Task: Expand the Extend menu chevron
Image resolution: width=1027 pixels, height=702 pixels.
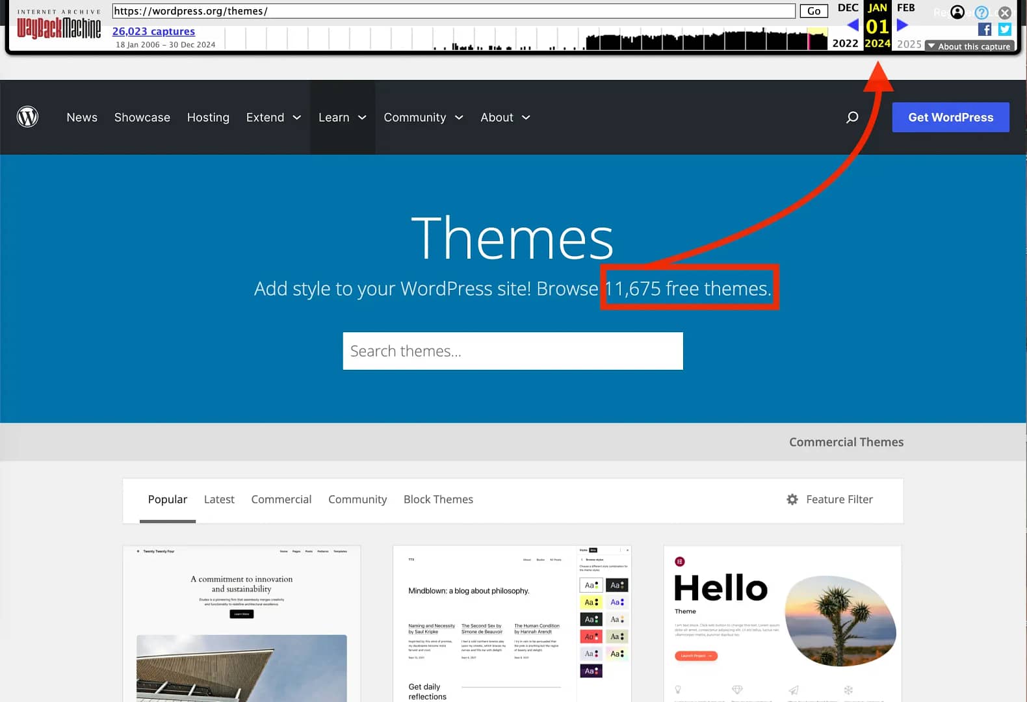Action: 297,118
